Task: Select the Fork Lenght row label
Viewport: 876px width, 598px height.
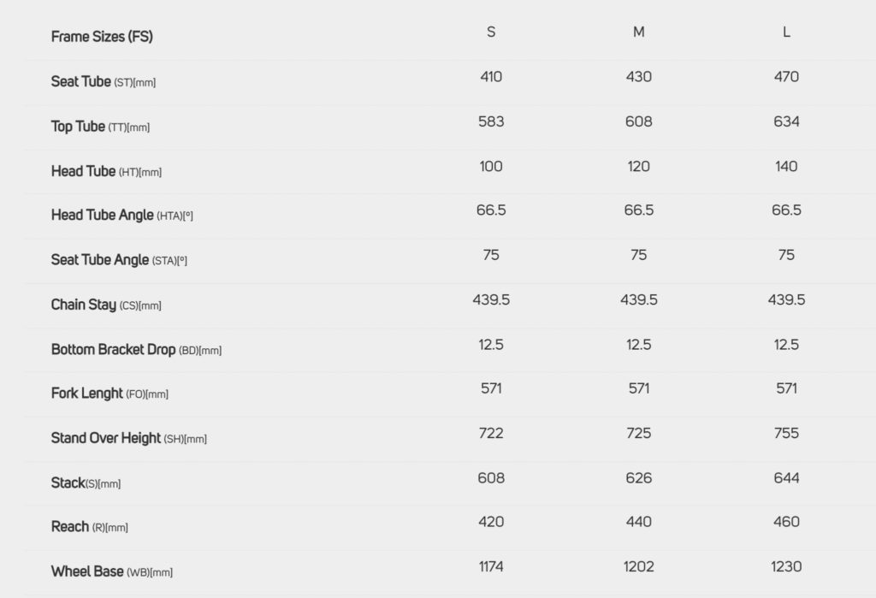Action: point(109,394)
